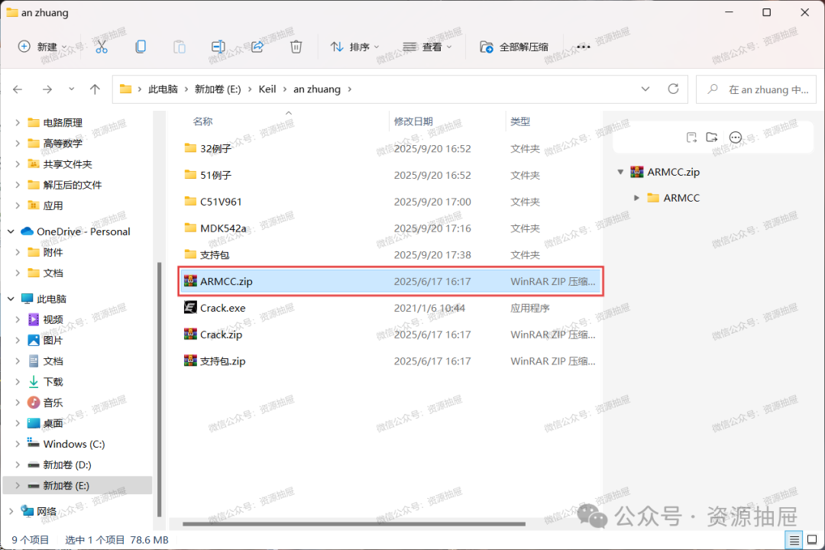825x550 pixels.
Task: Click the search box 在 an zhuang 中
Action: [x=756, y=89]
